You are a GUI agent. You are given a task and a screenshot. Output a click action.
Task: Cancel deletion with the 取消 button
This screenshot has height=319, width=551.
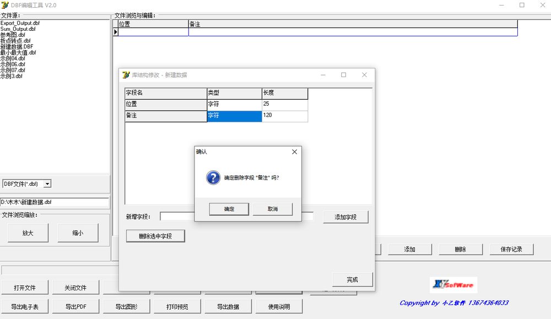tap(273, 209)
